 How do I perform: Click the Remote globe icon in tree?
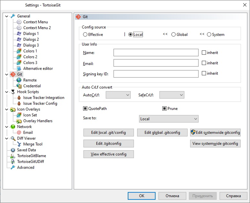point(19,80)
